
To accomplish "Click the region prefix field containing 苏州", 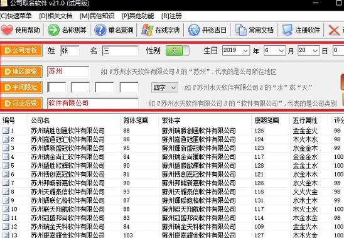I will tap(68, 72).
